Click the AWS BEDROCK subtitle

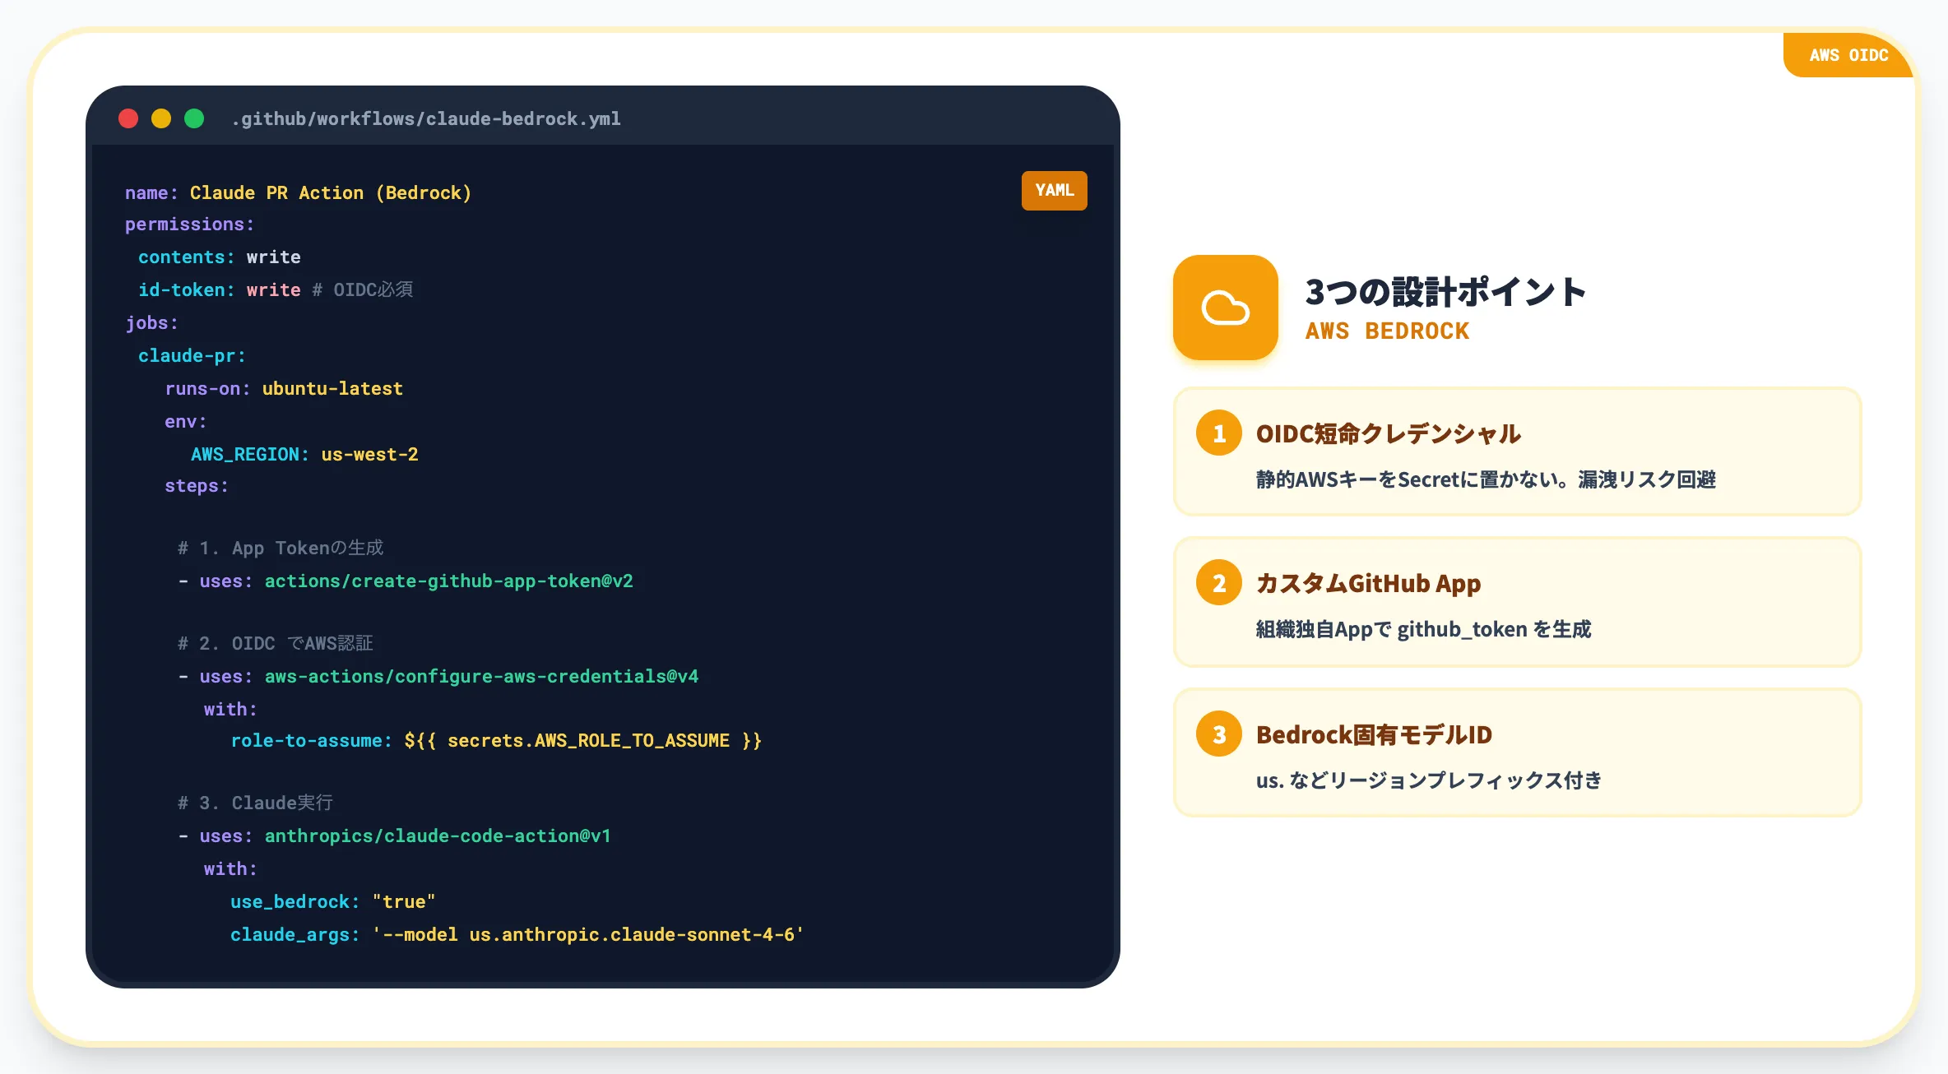click(1387, 331)
